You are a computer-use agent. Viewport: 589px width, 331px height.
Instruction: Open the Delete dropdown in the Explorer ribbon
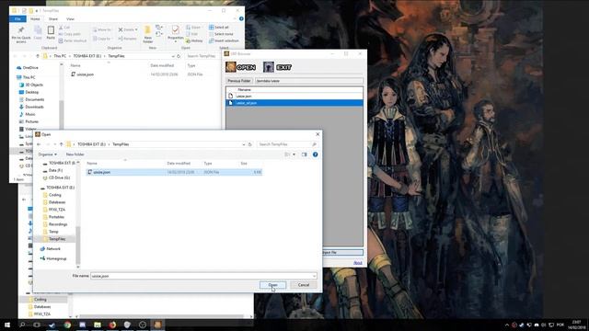tap(128, 29)
